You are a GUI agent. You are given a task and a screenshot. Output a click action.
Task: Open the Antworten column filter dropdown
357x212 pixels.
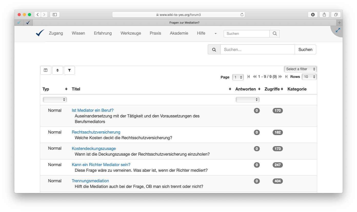[247, 99]
